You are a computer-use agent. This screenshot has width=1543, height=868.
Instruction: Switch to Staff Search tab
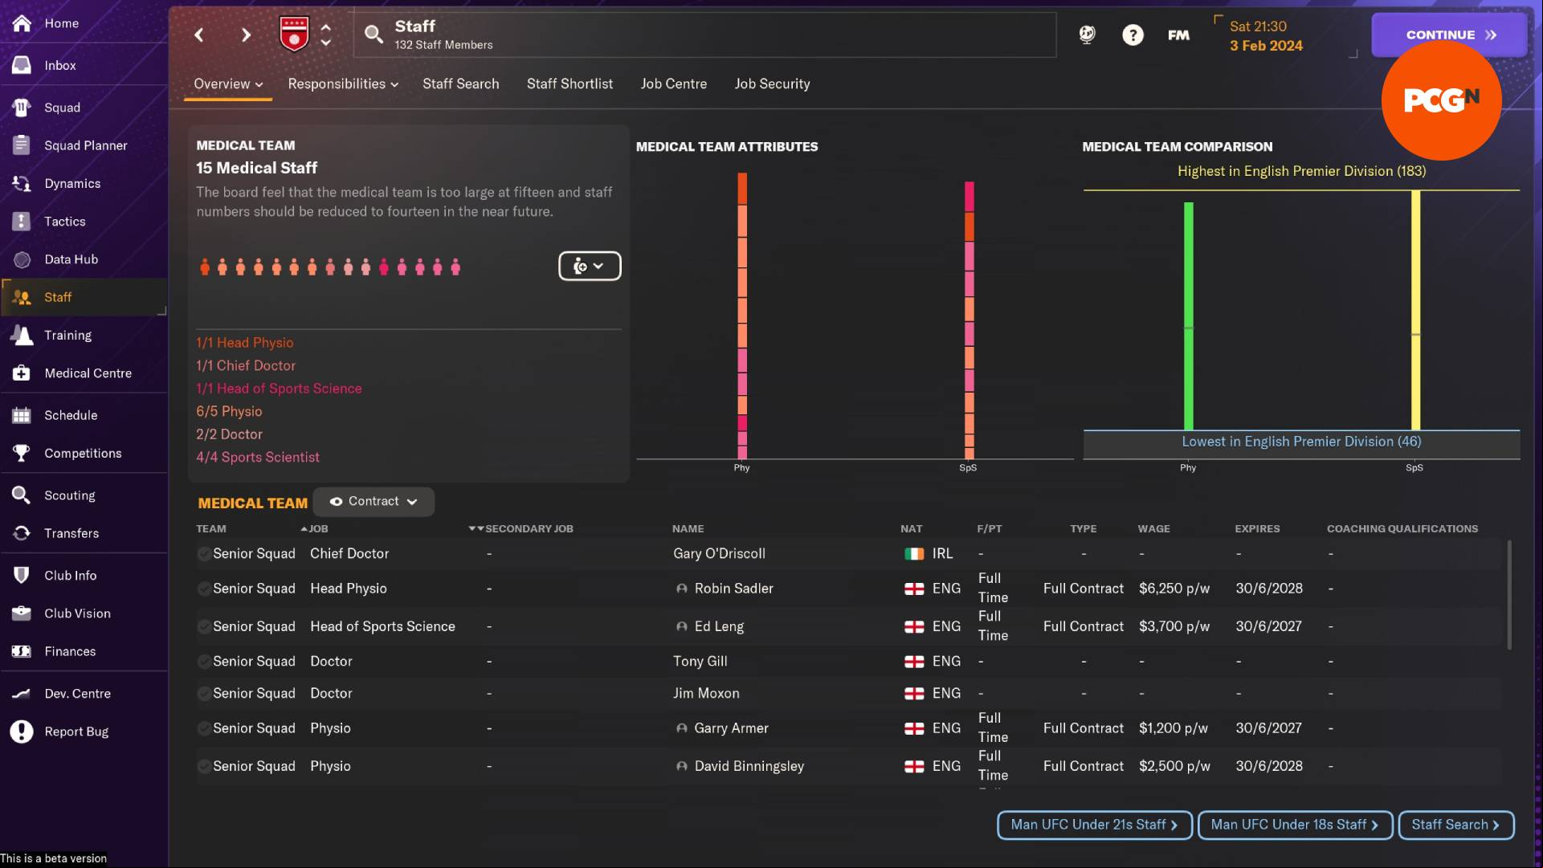(x=460, y=84)
